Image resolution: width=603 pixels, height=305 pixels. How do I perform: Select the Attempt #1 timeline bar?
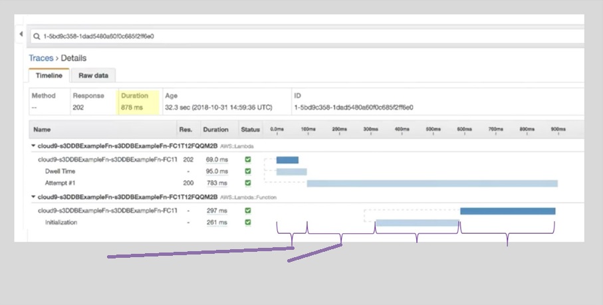(x=431, y=183)
